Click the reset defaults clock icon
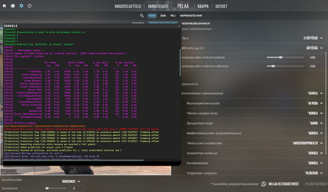328x192 pixels. coord(263,184)
